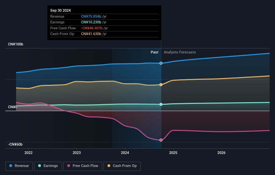Click the Analysts Forecasts label
Viewport: 275px width, 175px height.
click(180, 52)
